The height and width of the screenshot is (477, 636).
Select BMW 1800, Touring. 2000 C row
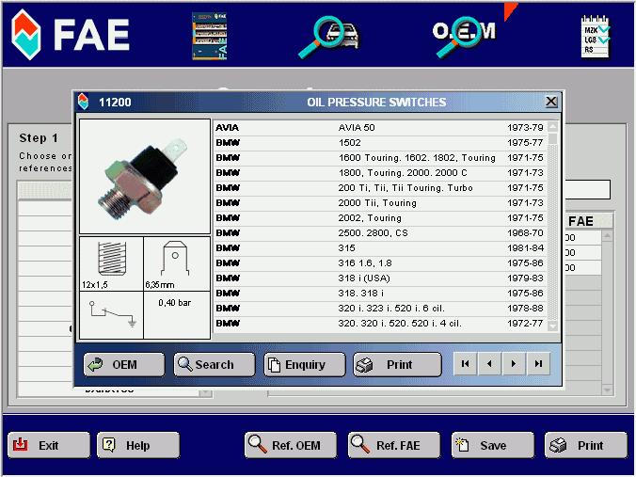click(380, 173)
